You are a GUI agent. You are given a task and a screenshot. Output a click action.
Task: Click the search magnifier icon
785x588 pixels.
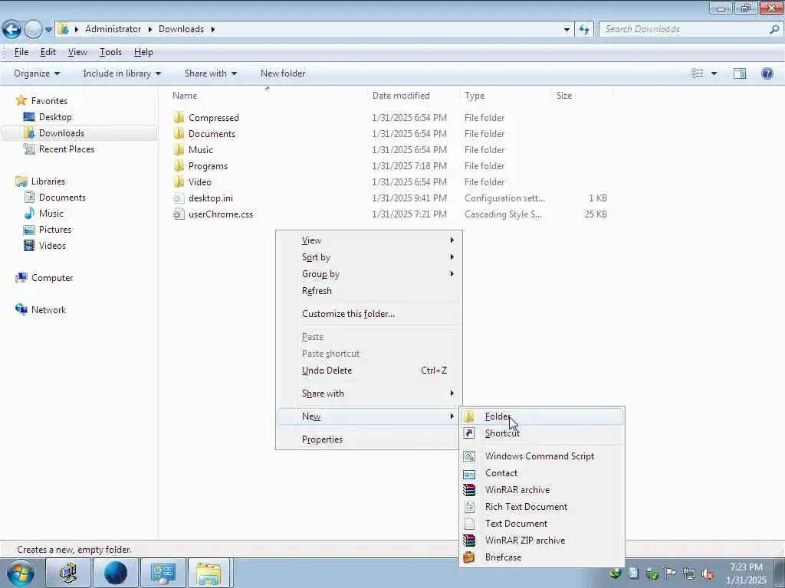coord(774,29)
